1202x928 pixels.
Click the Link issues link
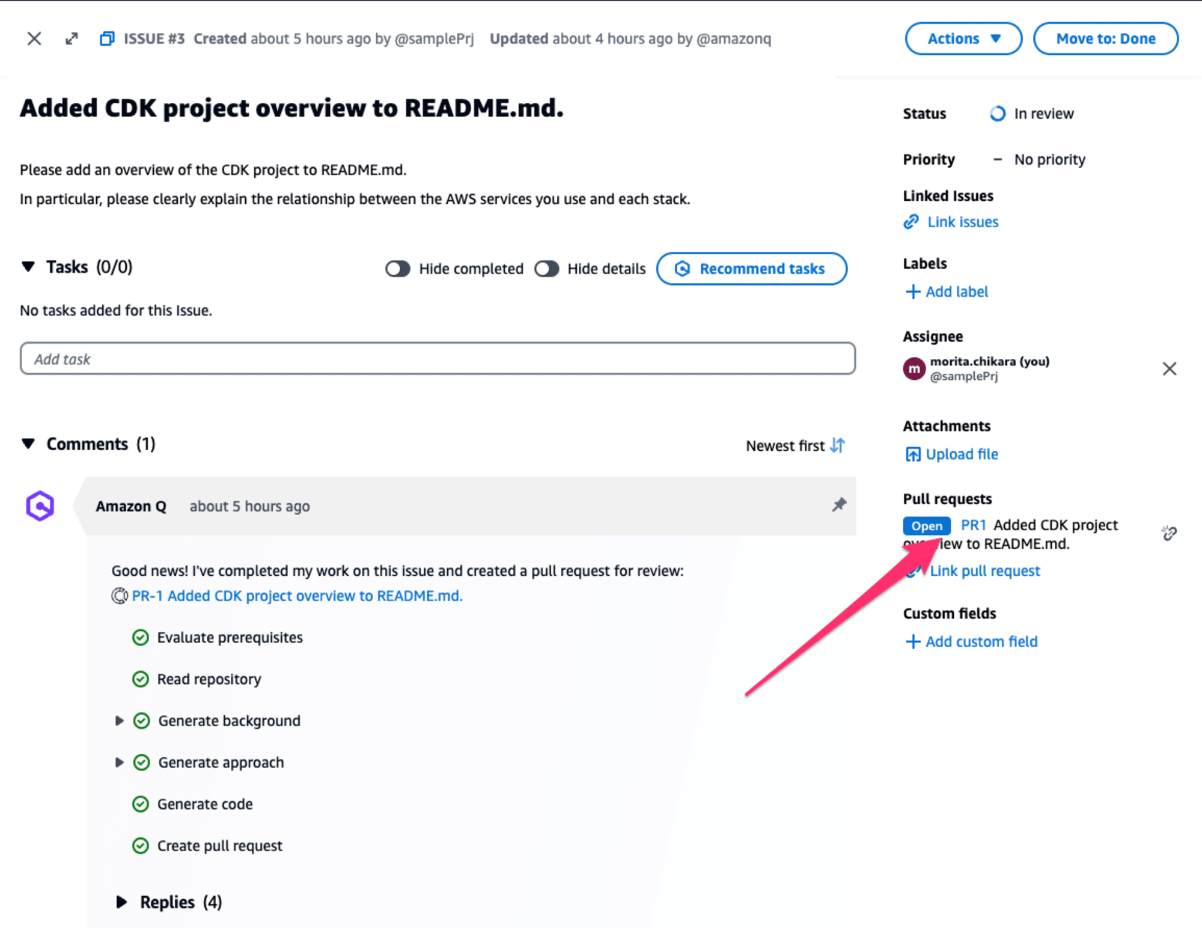coord(963,222)
